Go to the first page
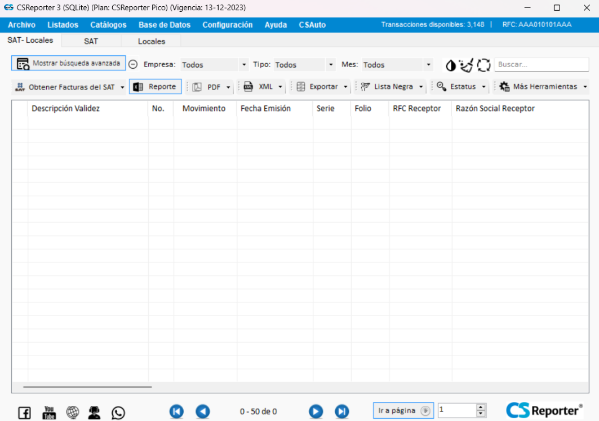 [176, 411]
